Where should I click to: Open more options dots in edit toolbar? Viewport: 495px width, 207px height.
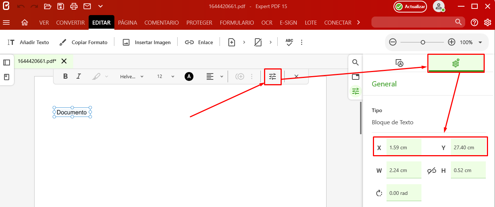coord(302,42)
